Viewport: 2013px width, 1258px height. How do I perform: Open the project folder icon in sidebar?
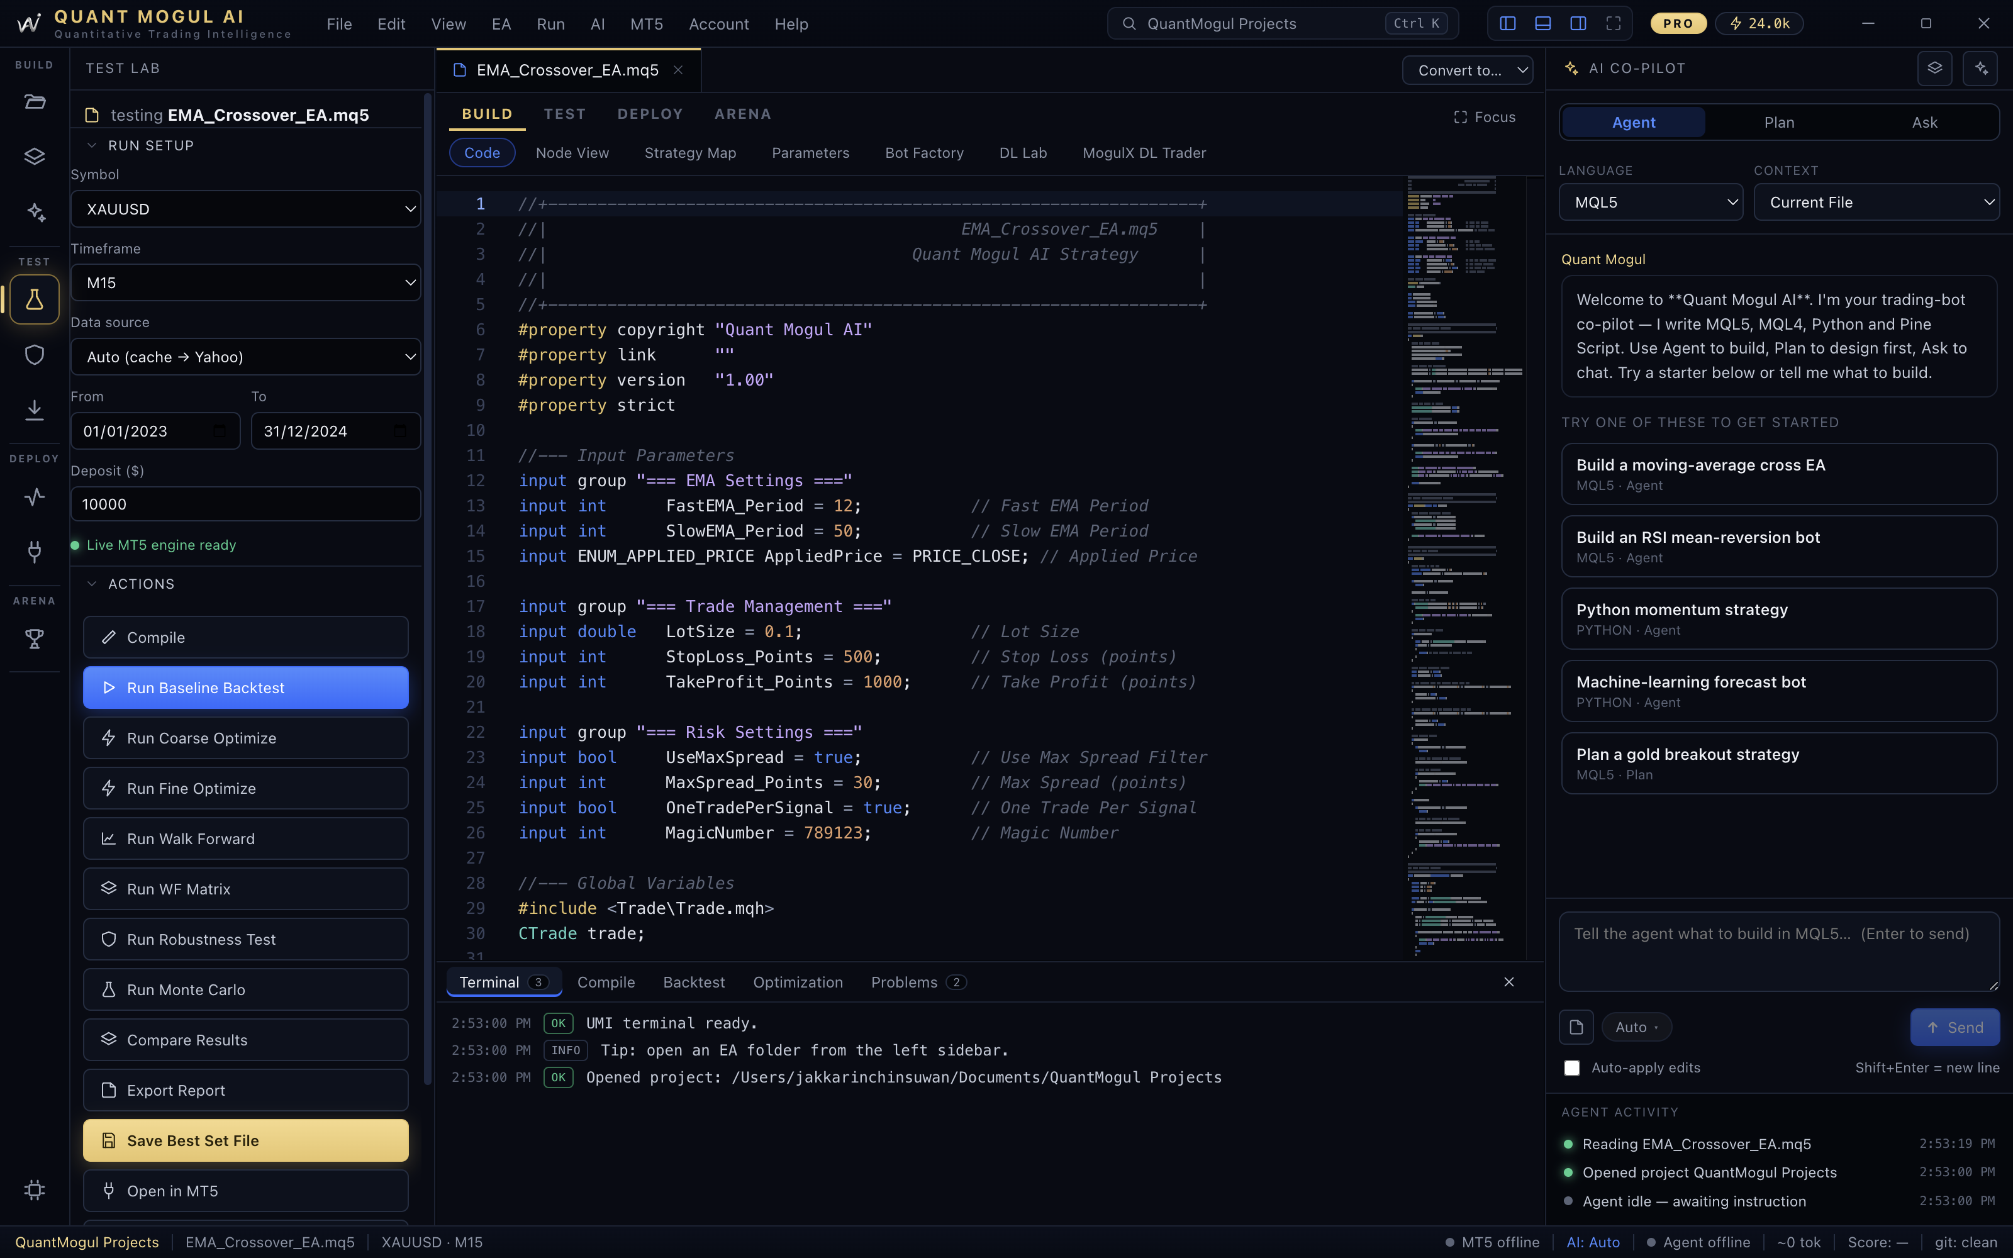tap(34, 101)
